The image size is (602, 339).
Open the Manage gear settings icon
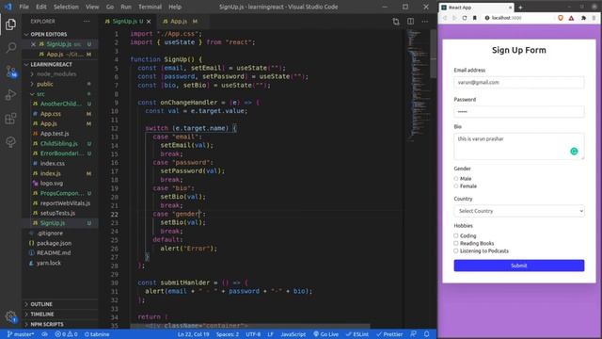pos(10,316)
